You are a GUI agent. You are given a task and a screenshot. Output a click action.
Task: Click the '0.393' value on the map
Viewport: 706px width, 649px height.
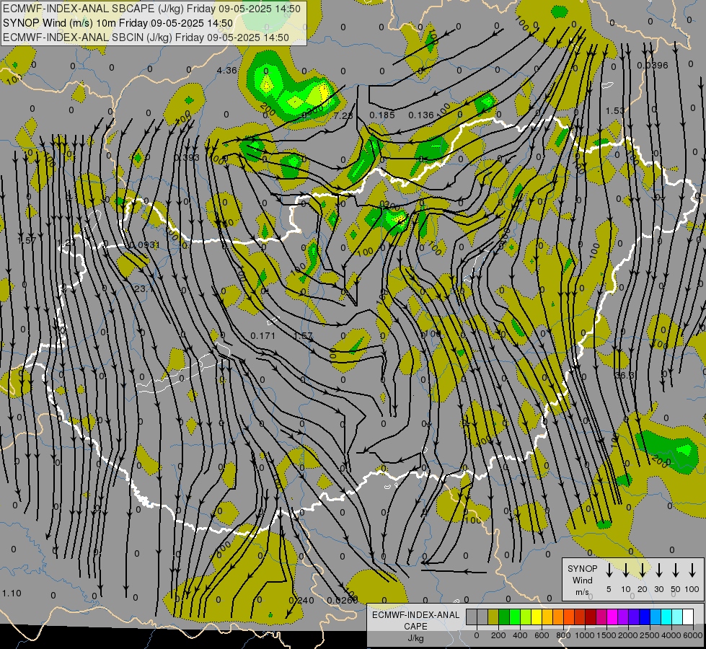[x=187, y=157]
